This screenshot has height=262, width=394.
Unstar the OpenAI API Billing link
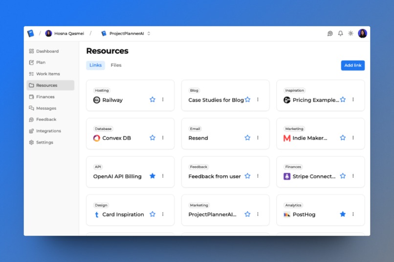point(153,176)
